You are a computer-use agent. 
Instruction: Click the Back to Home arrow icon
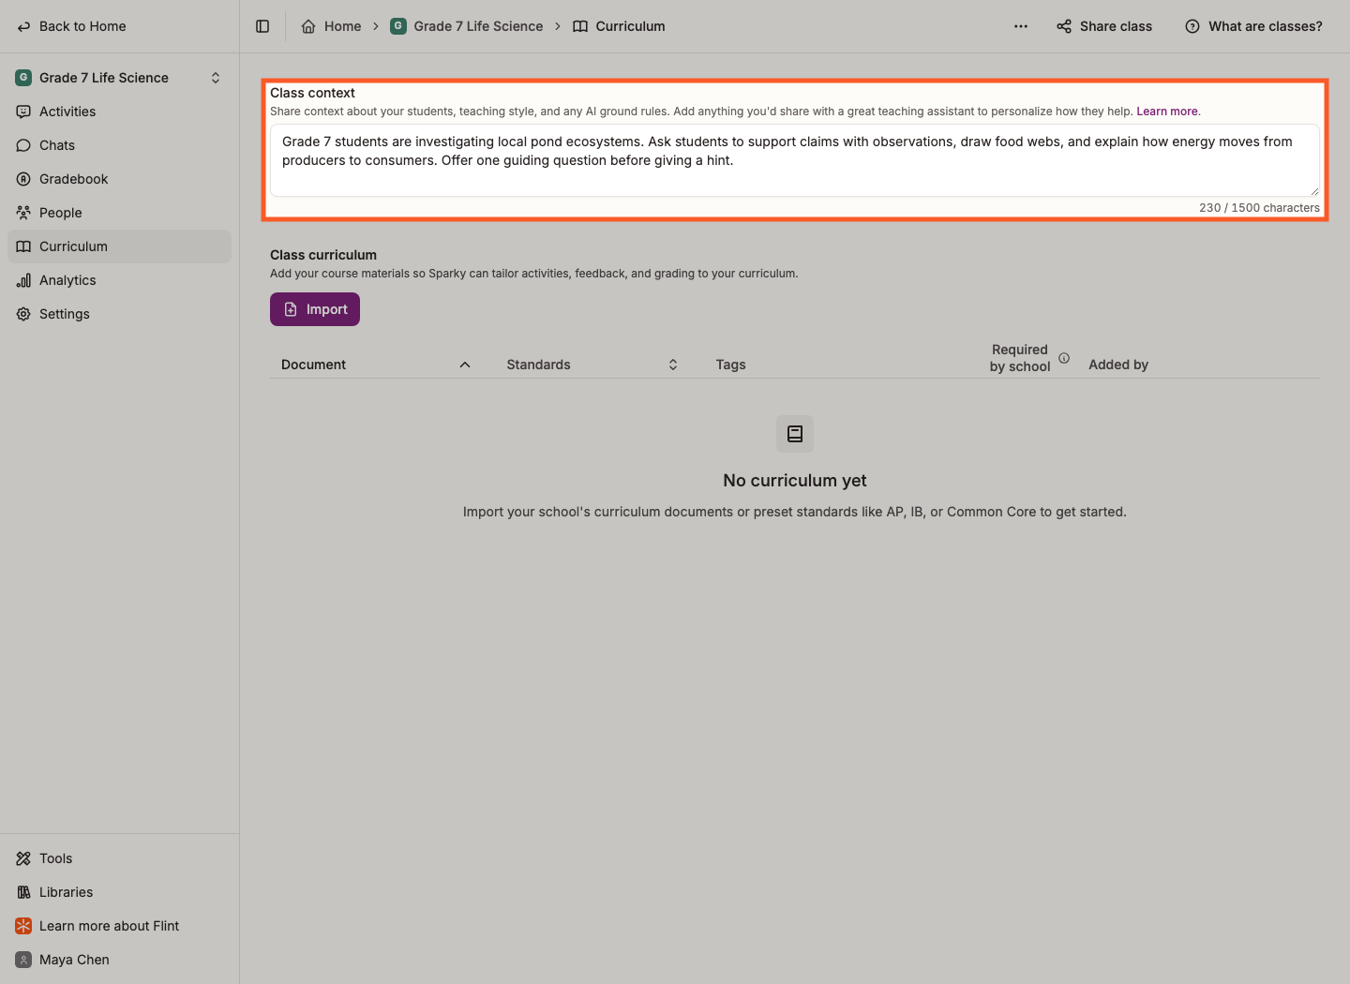click(x=23, y=26)
